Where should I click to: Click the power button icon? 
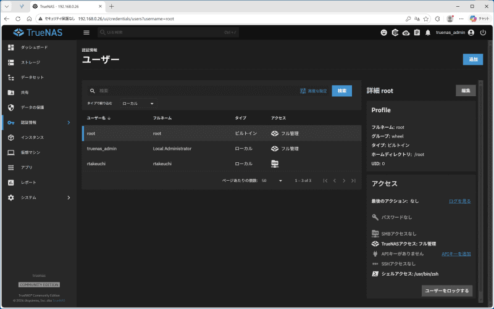(483, 33)
